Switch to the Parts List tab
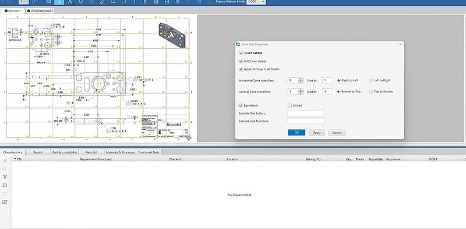 pos(91,152)
